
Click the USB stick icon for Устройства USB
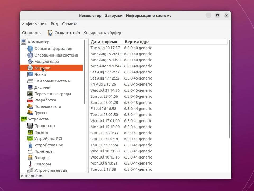[30, 145]
